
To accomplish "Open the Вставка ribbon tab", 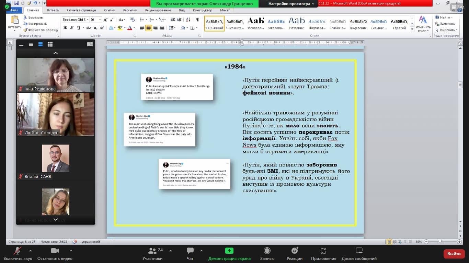I will point(53,10).
